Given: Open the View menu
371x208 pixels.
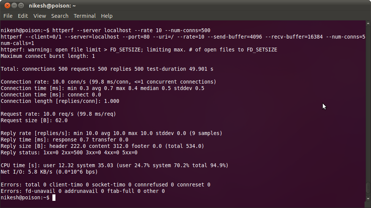Looking at the screenshot, I should [39, 16].
